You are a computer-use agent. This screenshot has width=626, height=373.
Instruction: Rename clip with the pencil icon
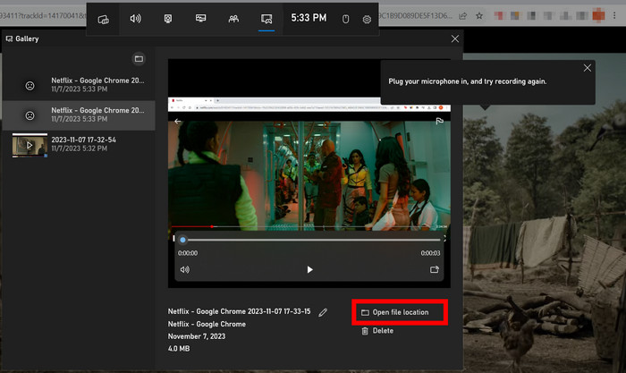pos(323,312)
